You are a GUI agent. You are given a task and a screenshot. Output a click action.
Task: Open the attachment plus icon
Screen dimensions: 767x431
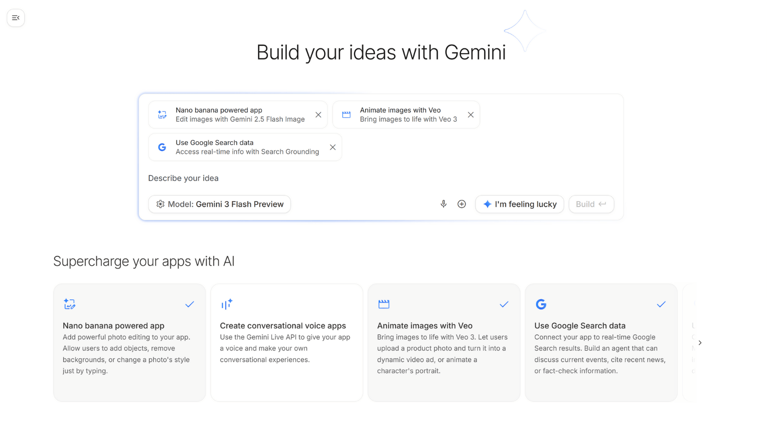coord(462,204)
